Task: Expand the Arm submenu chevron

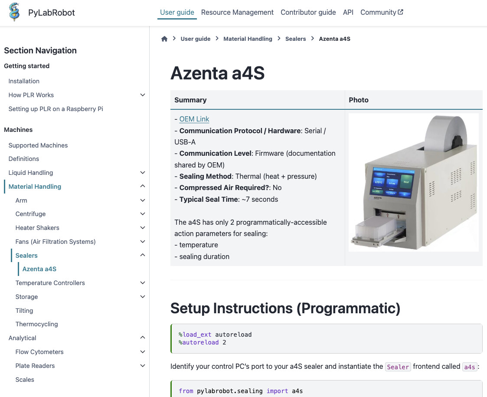Action: [x=143, y=200]
